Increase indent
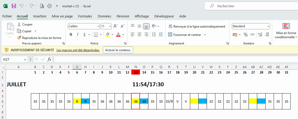 click(161, 35)
